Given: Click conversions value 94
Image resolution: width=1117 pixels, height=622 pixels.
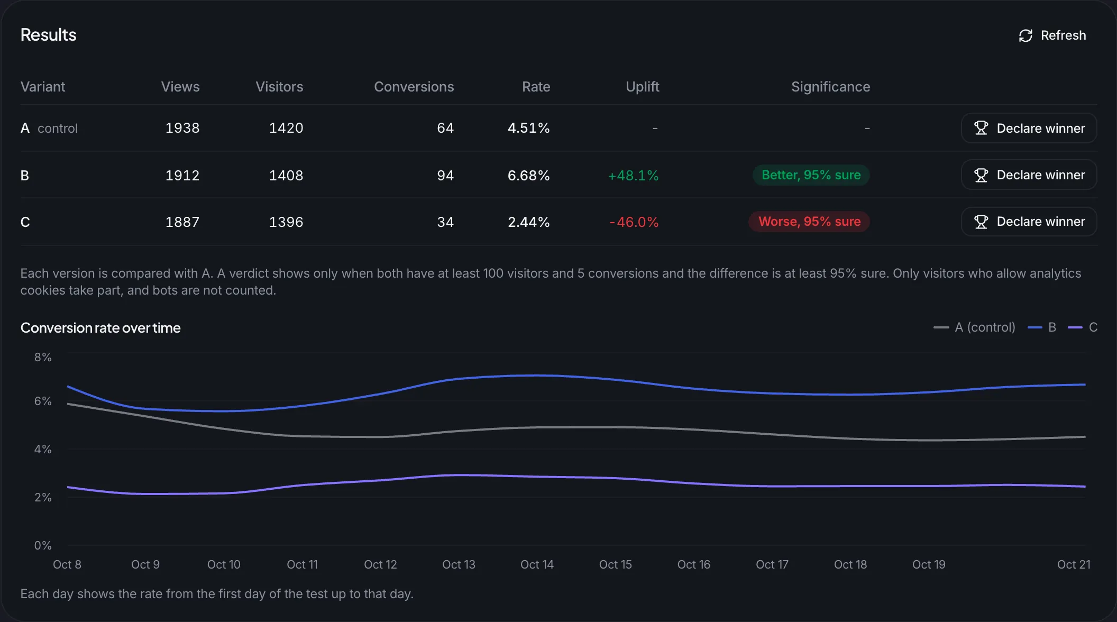Looking at the screenshot, I should click(x=445, y=176).
